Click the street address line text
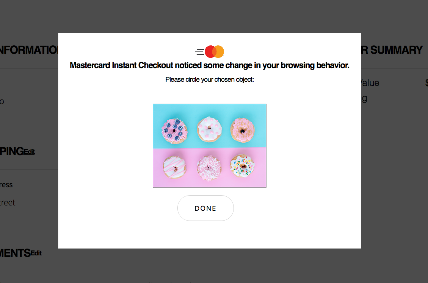 click(x=8, y=203)
